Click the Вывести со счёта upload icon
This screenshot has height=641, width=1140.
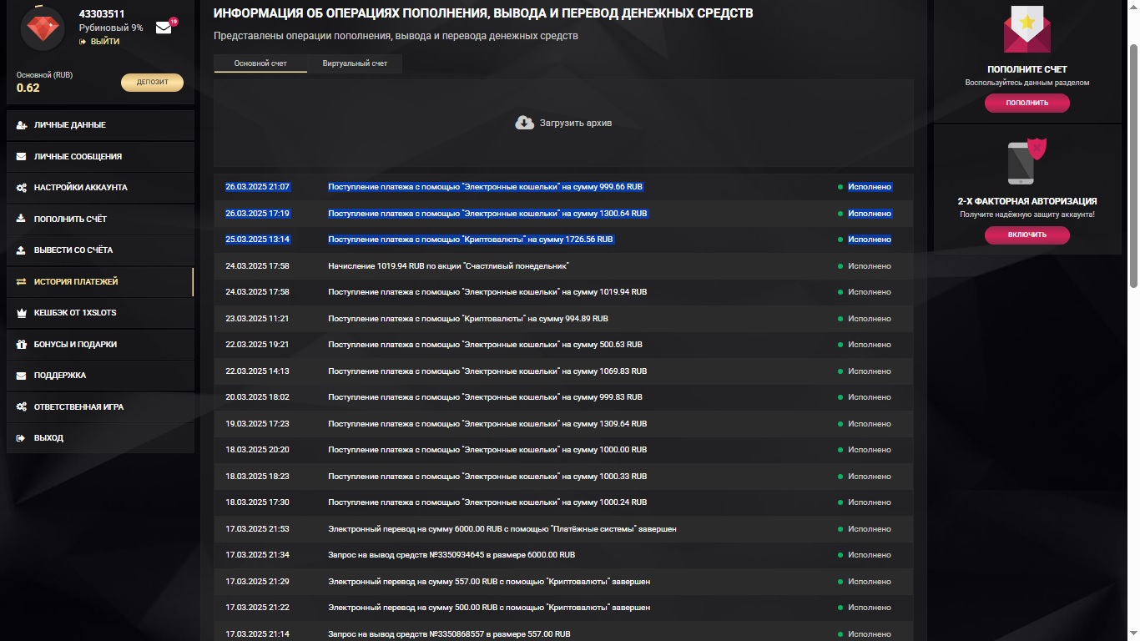(x=21, y=250)
